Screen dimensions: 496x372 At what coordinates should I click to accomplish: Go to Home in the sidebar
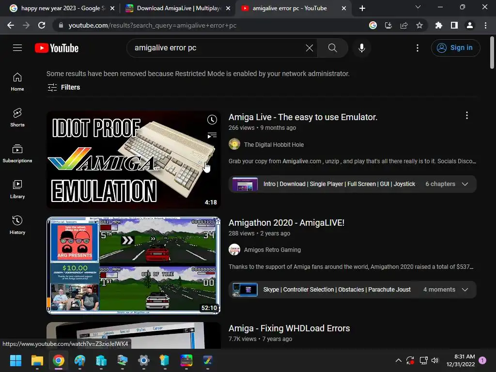pos(17,81)
